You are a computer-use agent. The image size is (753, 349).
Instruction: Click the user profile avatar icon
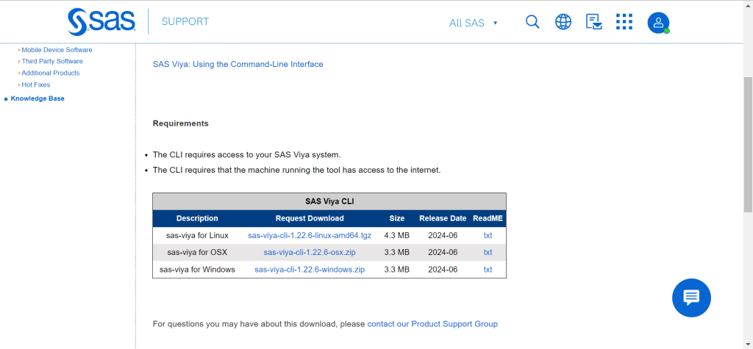click(x=657, y=23)
